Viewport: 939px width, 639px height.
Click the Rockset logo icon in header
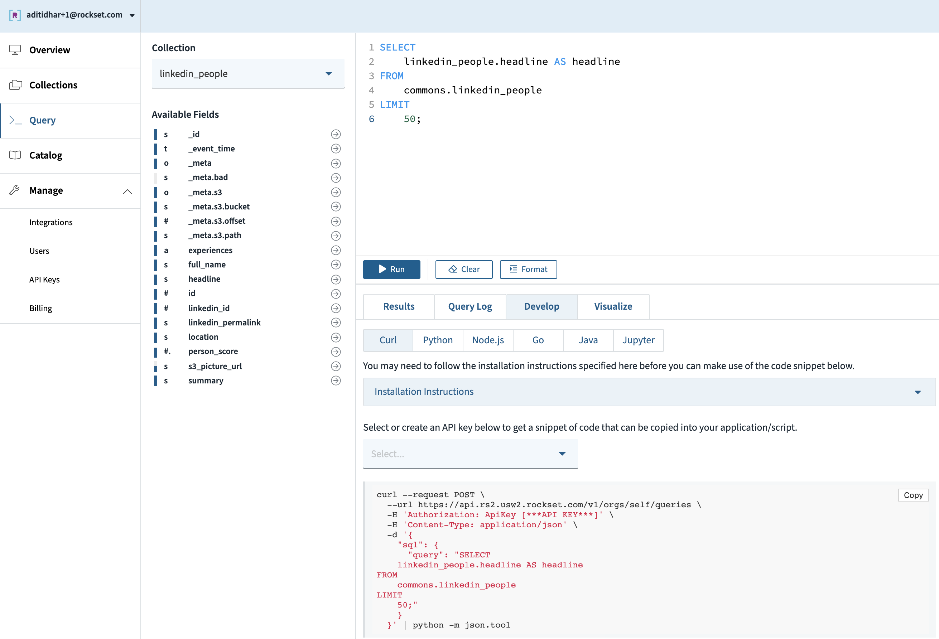pyautogui.click(x=15, y=15)
